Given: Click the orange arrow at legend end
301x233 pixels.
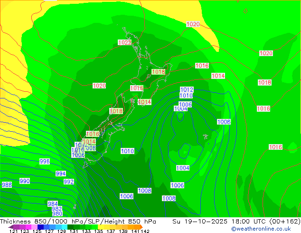Looking at the screenshot, I should (x=141, y=227).
